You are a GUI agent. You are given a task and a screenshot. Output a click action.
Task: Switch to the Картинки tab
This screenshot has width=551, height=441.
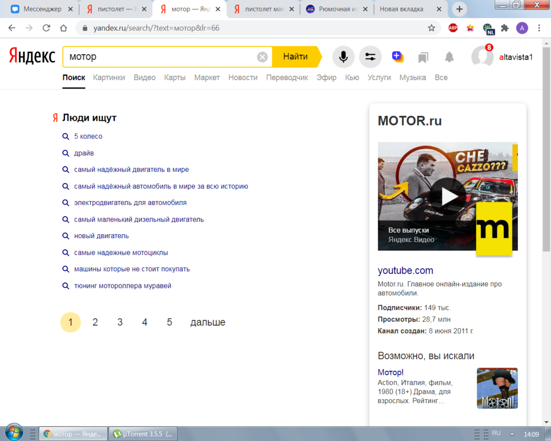click(x=109, y=77)
